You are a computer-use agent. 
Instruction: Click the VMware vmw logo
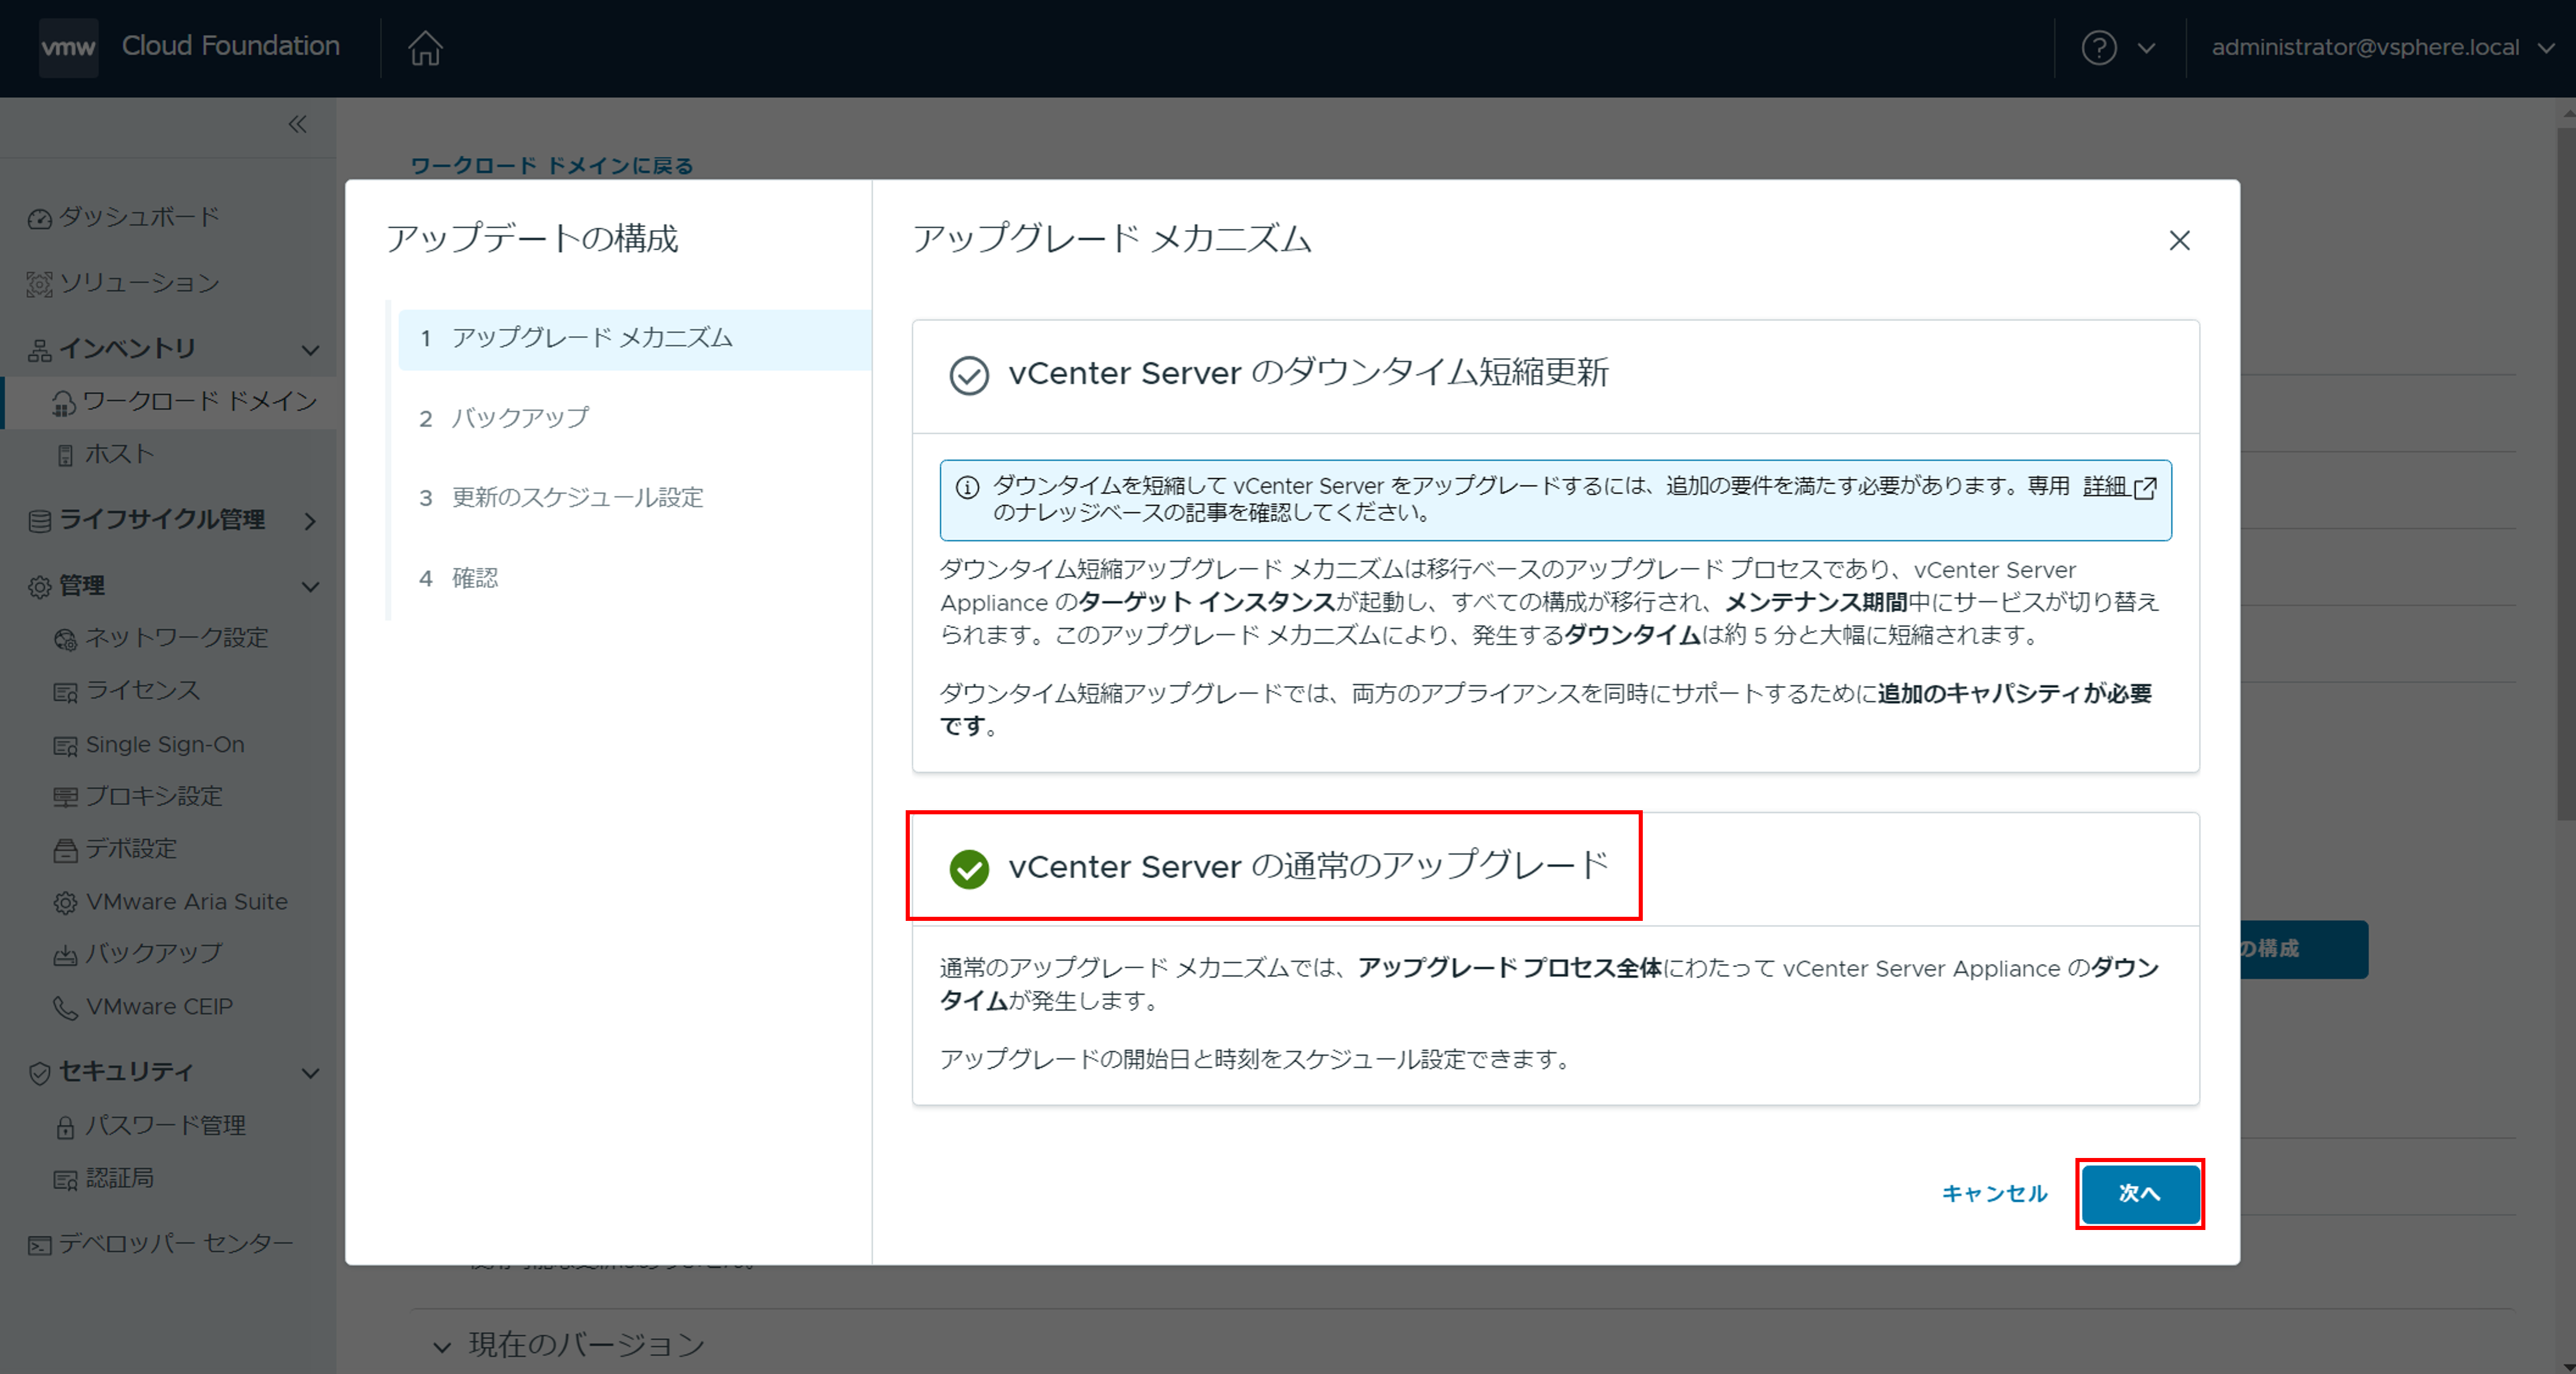click(68, 47)
